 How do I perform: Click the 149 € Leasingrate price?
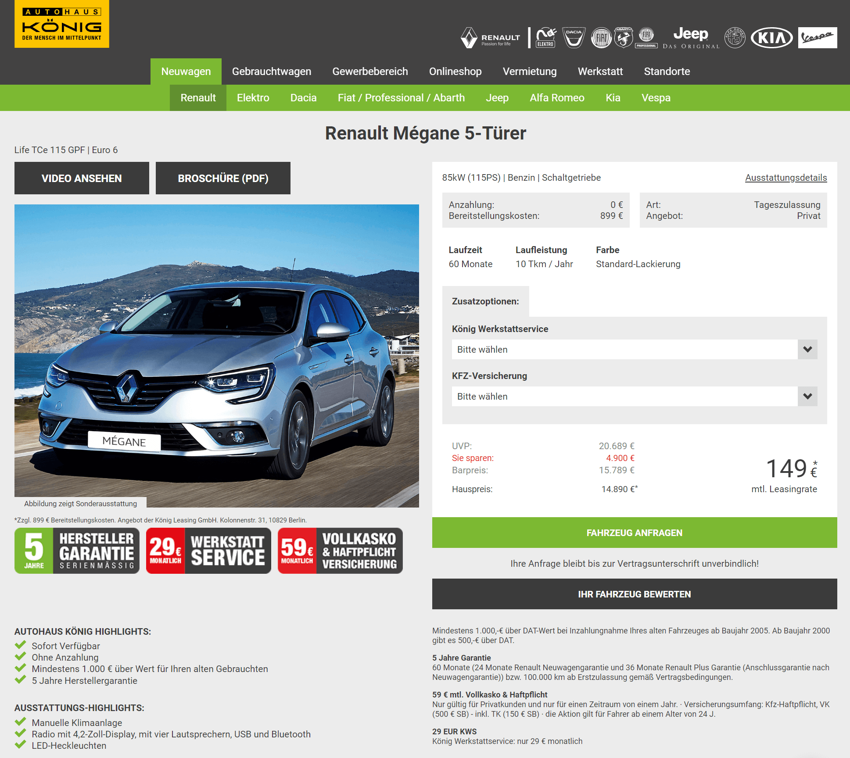tap(791, 468)
